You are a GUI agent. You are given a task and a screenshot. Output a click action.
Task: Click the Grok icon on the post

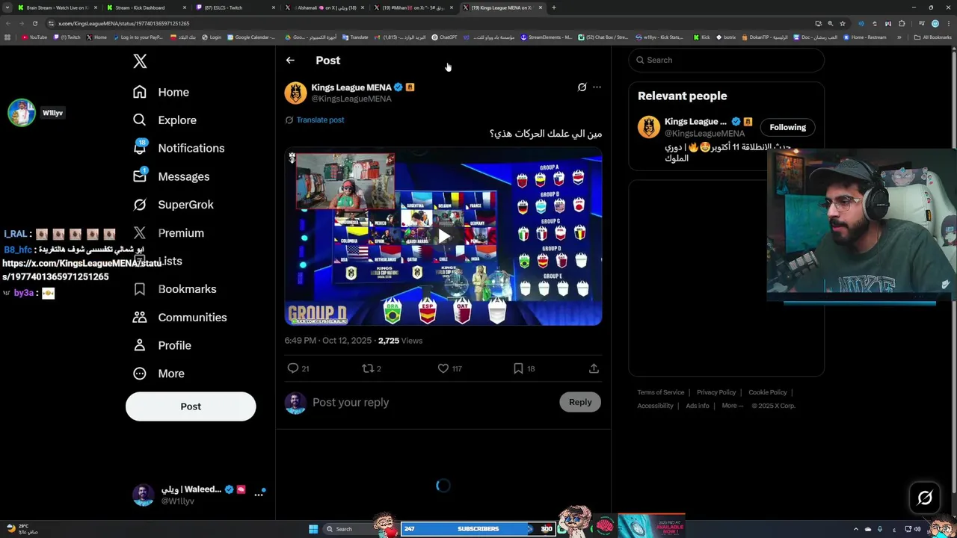(x=582, y=87)
